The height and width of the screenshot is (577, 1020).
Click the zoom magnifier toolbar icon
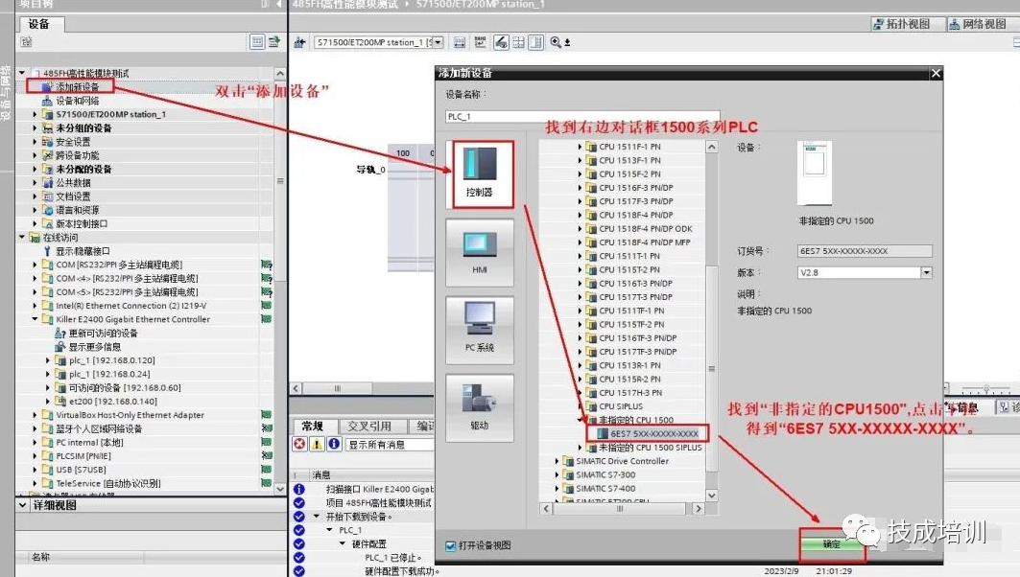557,42
